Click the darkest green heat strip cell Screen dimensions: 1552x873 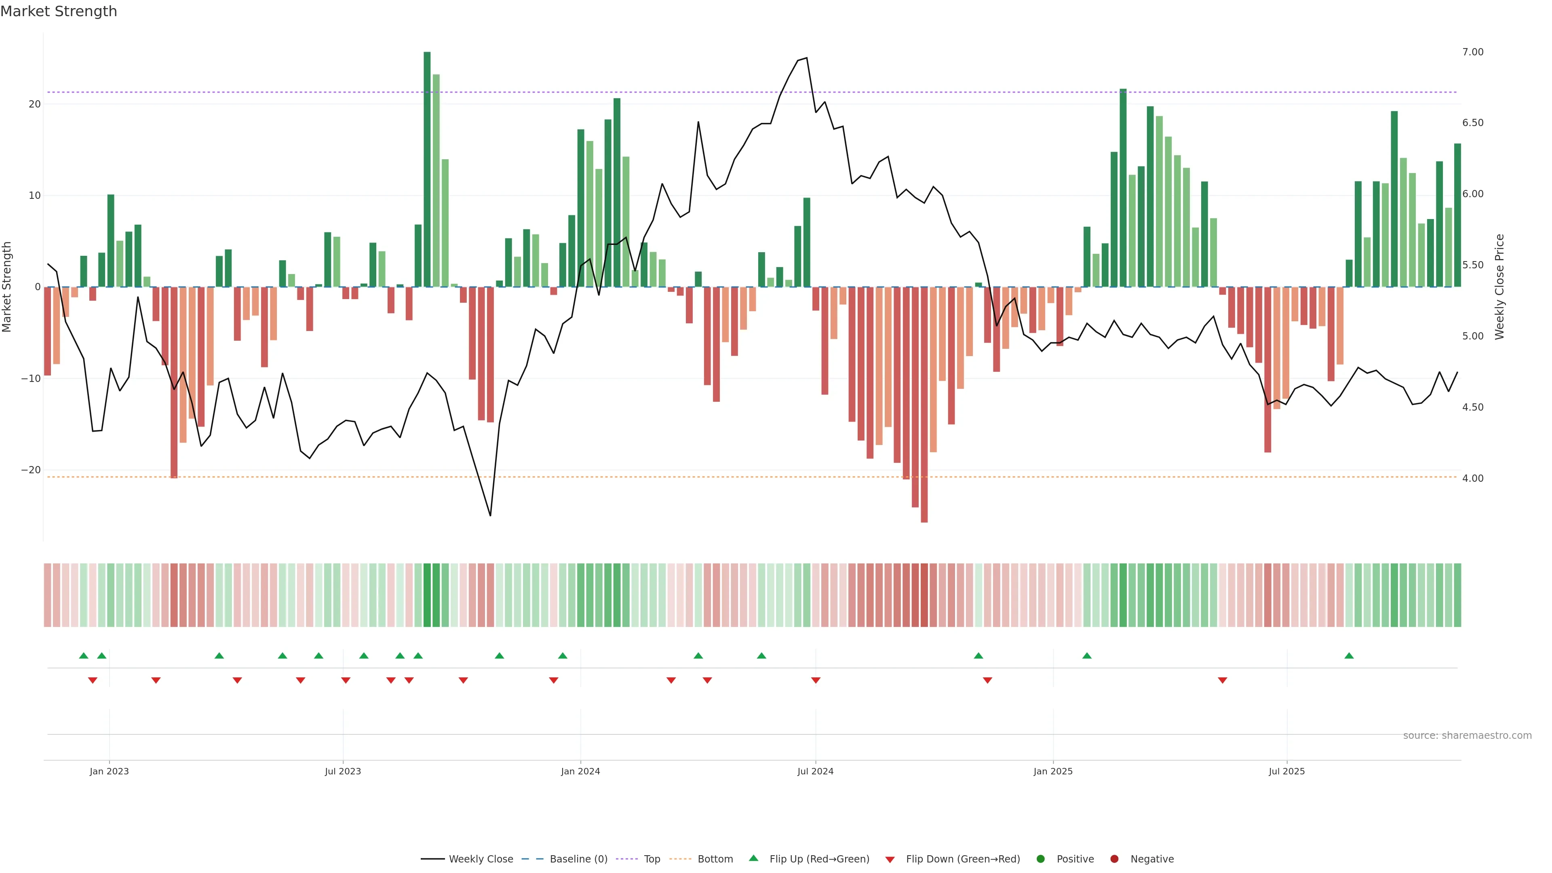(427, 595)
